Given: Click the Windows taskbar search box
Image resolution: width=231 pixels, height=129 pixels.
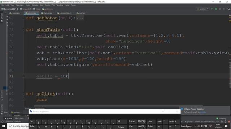Looking at the screenshot, I should [x=18, y=126].
